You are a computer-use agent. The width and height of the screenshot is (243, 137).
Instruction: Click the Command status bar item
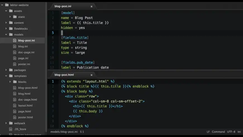(x=218, y=132)
